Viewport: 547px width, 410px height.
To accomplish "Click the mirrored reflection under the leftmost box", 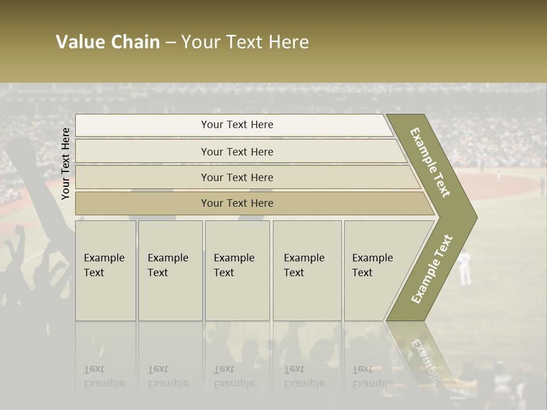I will click(x=105, y=364).
